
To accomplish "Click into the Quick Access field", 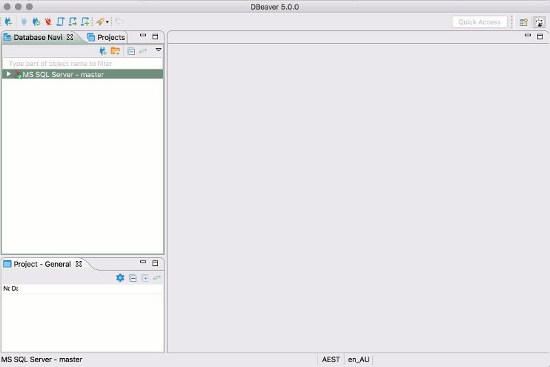I will (x=479, y=22).
